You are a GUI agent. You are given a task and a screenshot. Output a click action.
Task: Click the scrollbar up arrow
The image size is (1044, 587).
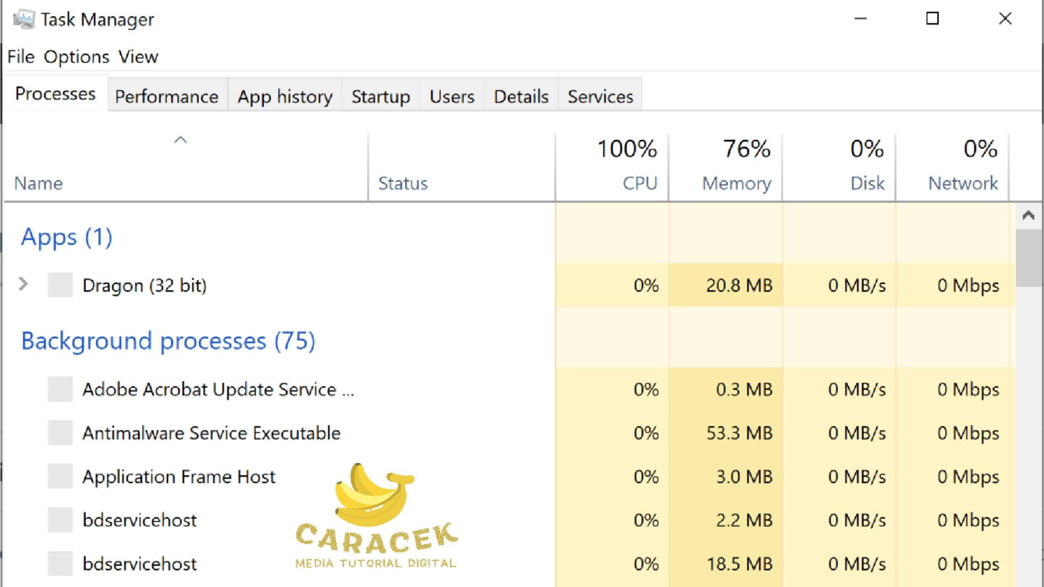click(1028, 215)
